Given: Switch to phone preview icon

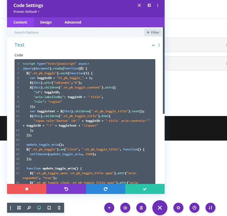Looking at the screenshot, I should [x=59, y=208].
